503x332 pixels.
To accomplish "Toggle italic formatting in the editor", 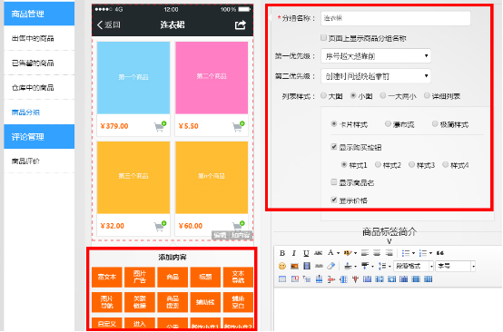I will click(294, 253).
